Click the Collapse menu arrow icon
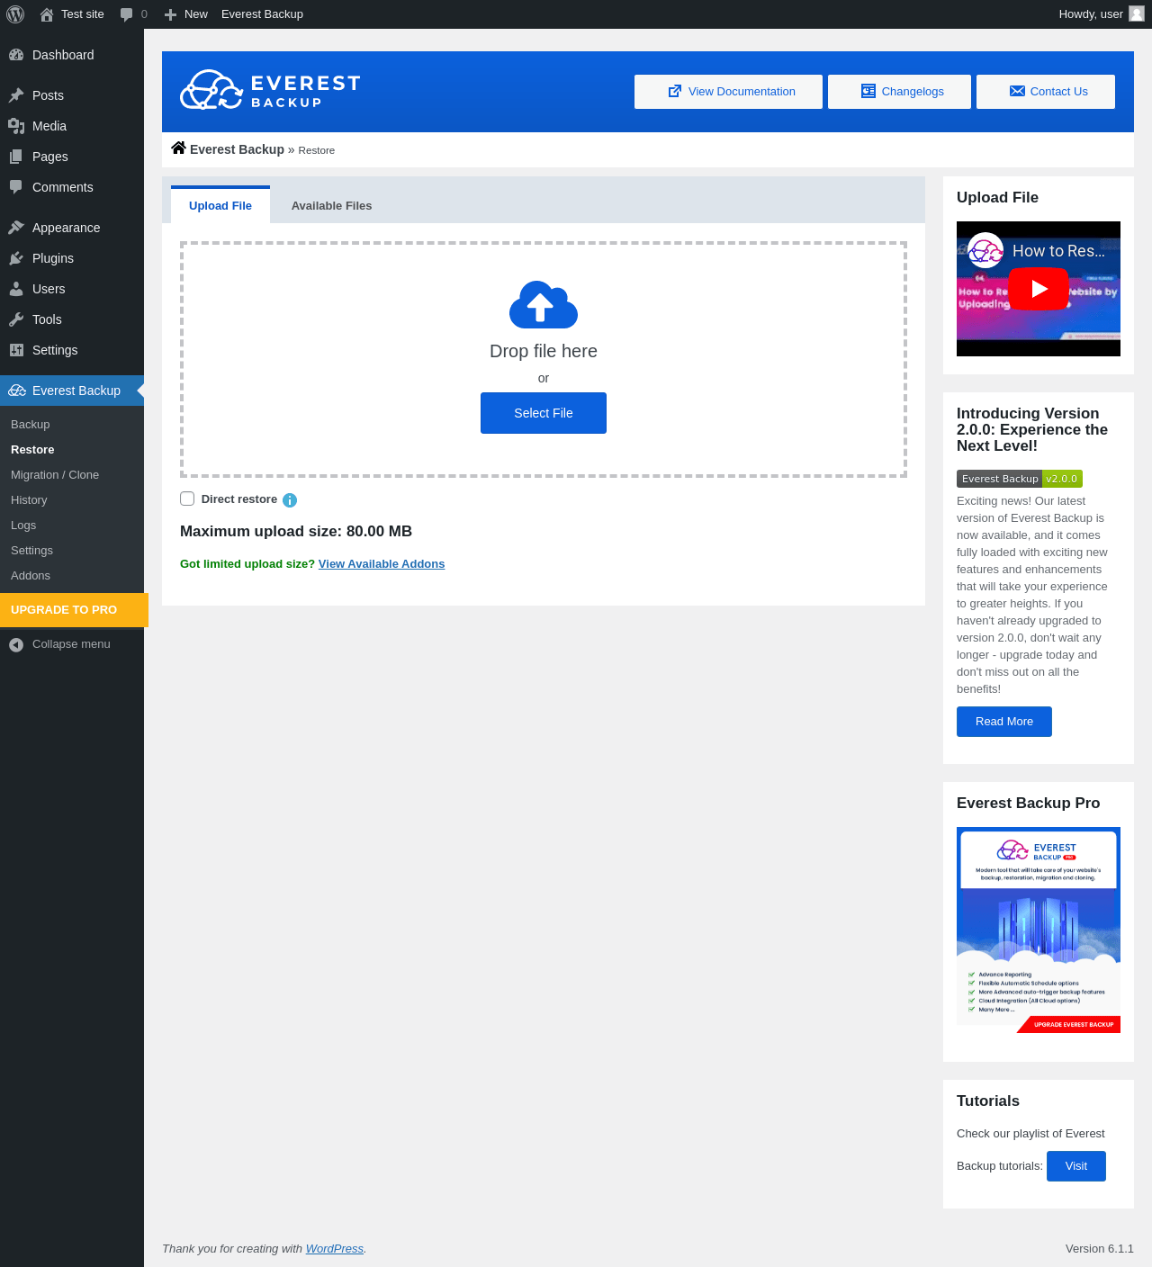 (16, 644)
